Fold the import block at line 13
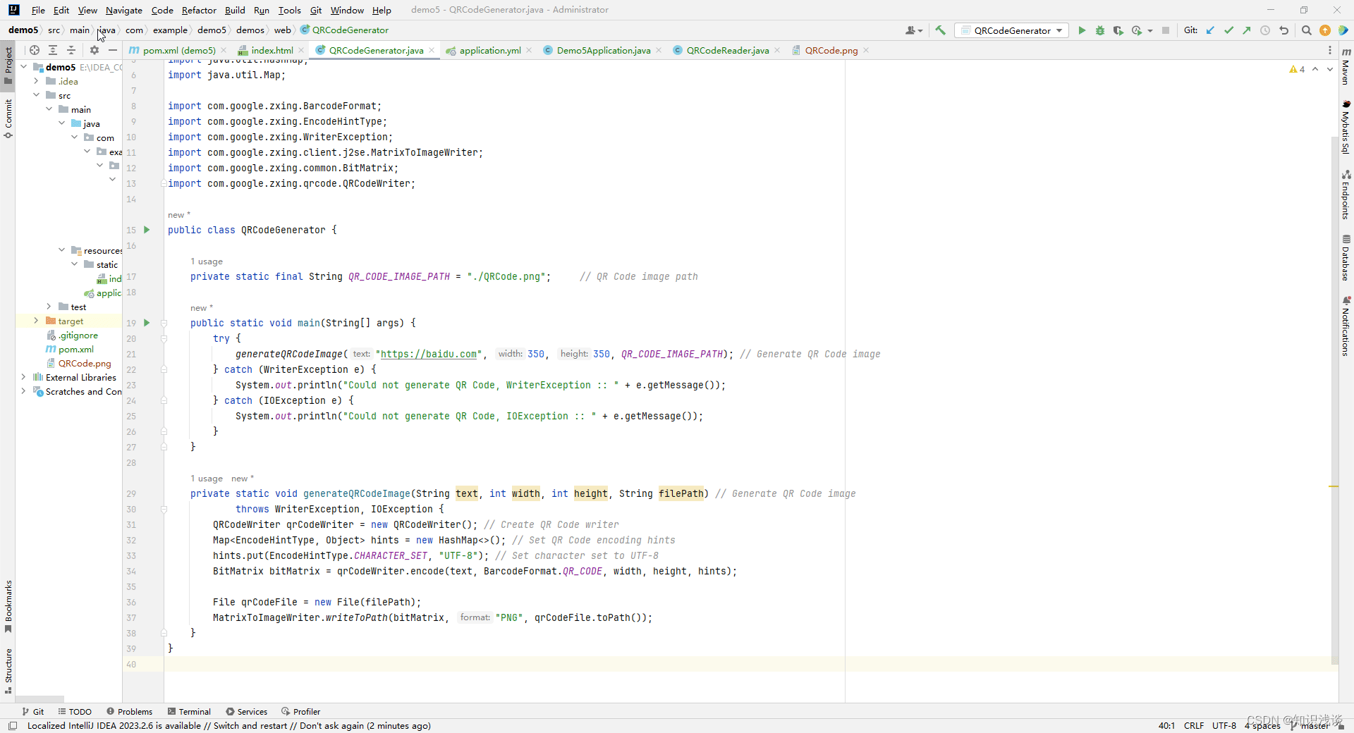Image resolution: width=1354 pixels, height=733 pixels. pos(164,183)
